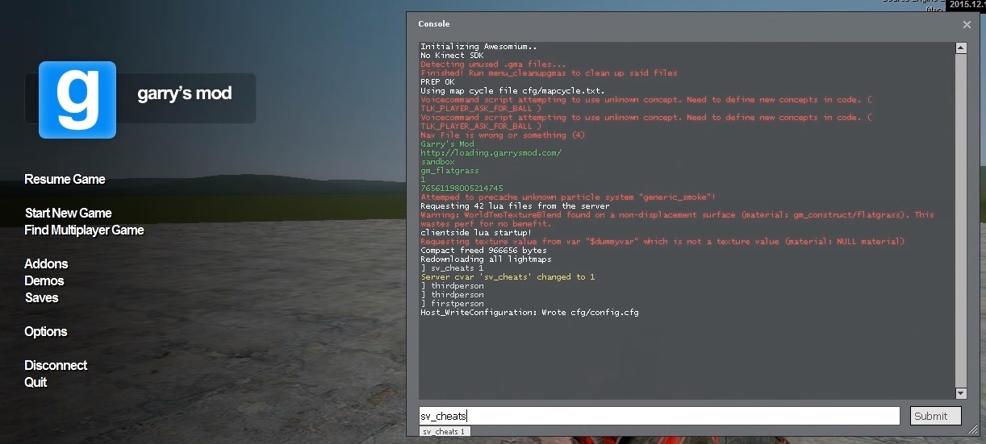Click 'Redownloading all lightmaps' line
The image size is (986, 444).
coord(486,259)
